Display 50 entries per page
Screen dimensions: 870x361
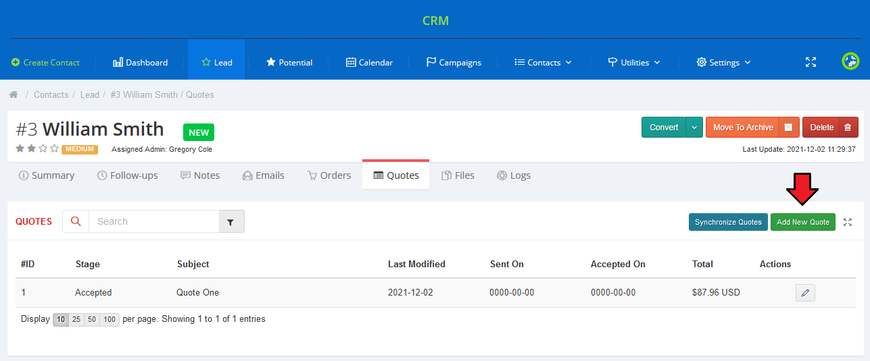point(92,320)
